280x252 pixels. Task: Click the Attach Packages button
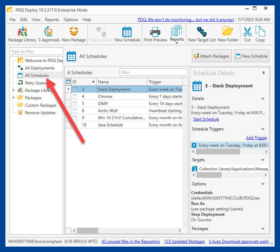pyautogui.click(x=212, y=56)
